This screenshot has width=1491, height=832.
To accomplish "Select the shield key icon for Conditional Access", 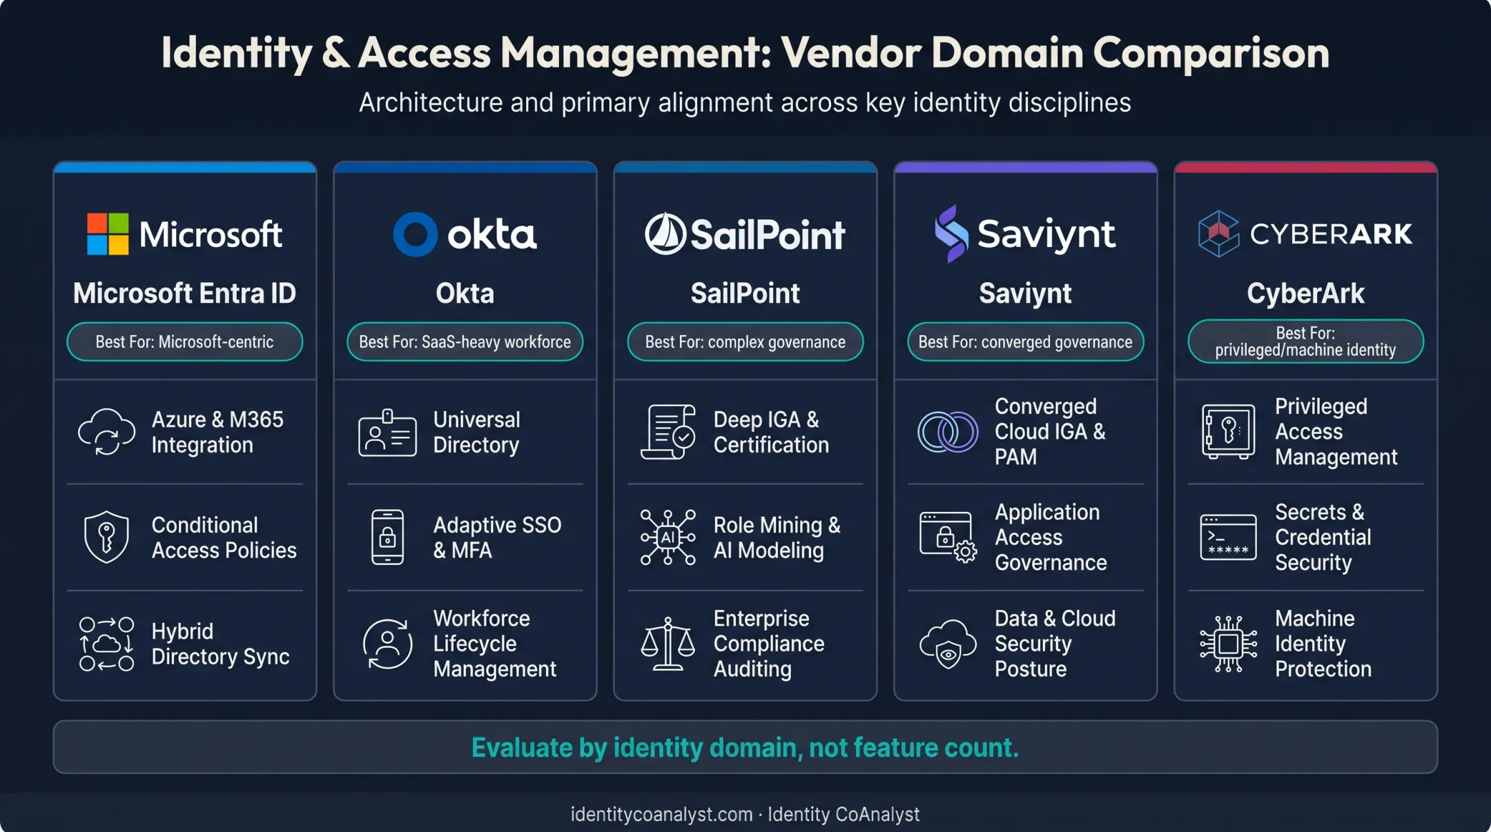I will click(106, 537).
